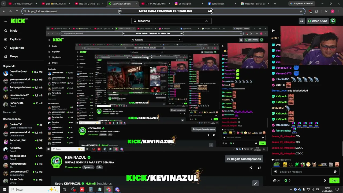Viewport: 343px width, 193px height.
Task: Reload the page with refresh icon
Action: point(17,11)
